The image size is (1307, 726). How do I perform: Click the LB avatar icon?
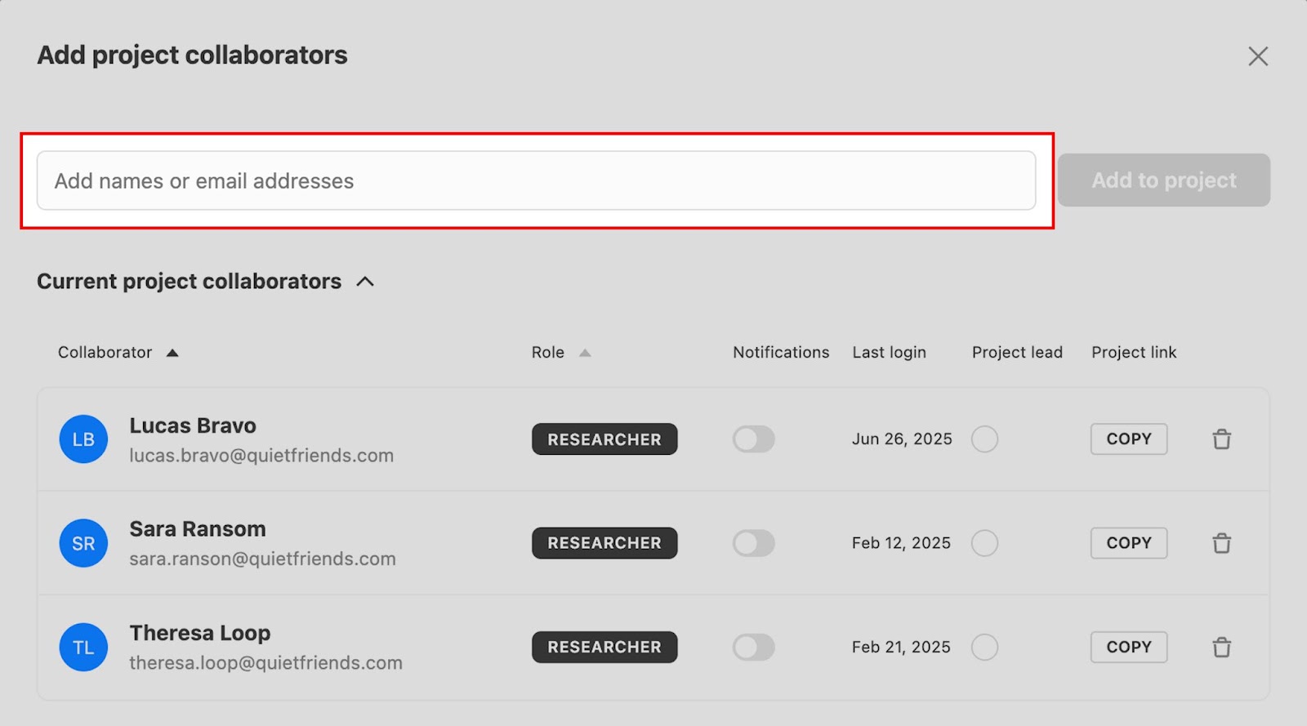pos(83,439)
